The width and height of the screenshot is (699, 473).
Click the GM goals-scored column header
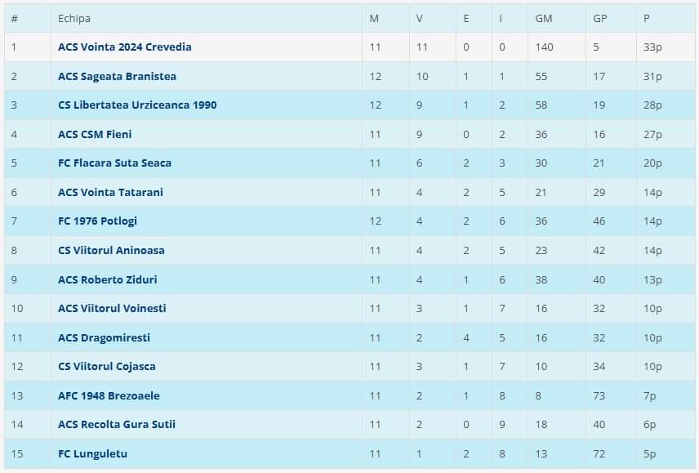point(543,18)
